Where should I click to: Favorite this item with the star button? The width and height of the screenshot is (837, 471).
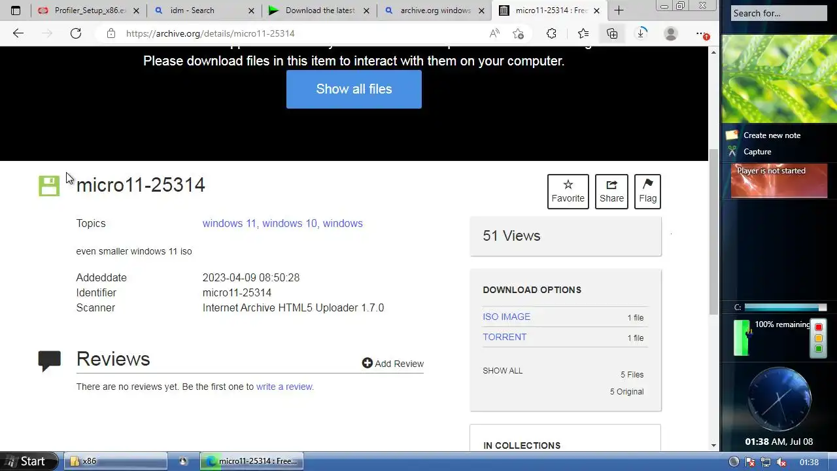pyautogui.click(x=568, y=192)
